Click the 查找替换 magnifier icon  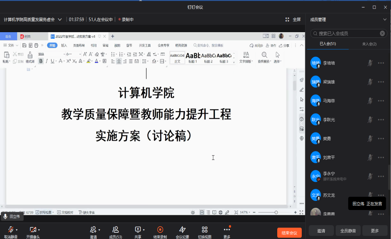pyautogui.click(x=264, y=55)
